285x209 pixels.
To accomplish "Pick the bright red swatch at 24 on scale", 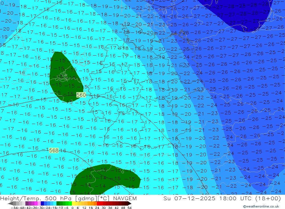I will (98, 203).
